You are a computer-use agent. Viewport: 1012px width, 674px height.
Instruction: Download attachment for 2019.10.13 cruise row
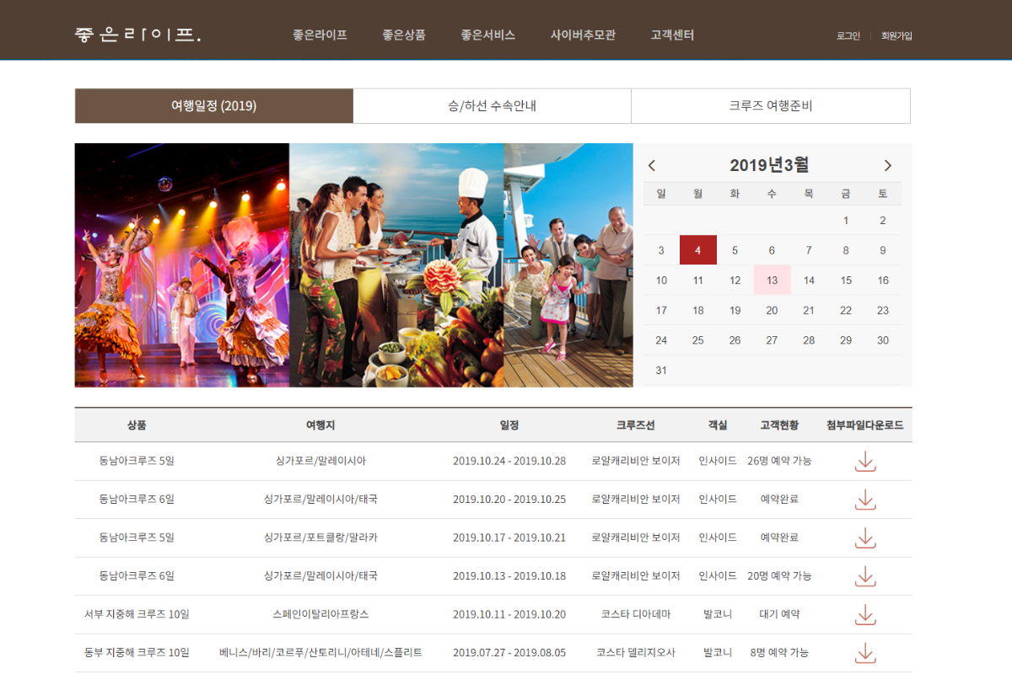click(x=865, y=576)
